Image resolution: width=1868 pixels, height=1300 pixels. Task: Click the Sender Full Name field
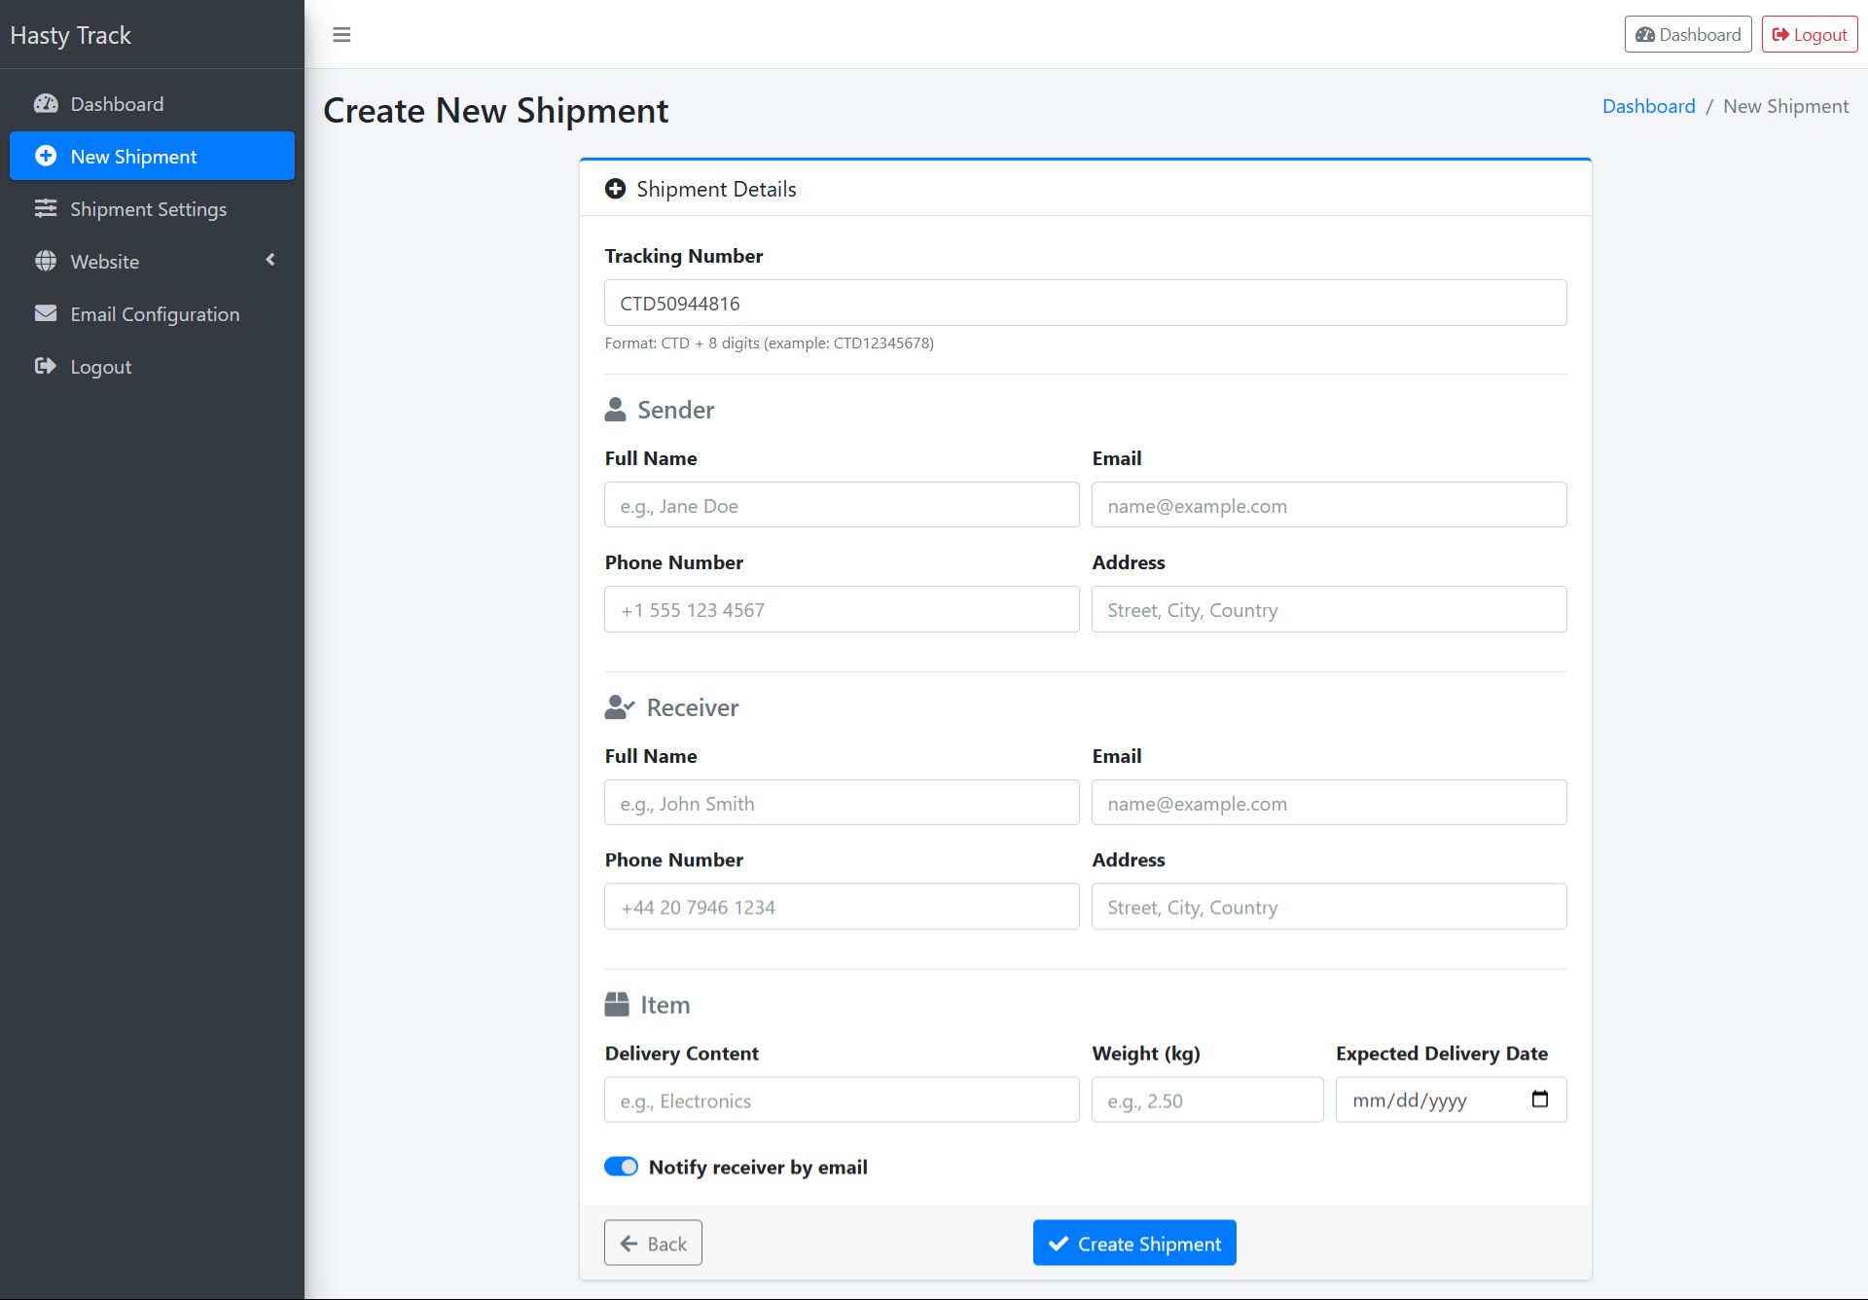point(842,506)
